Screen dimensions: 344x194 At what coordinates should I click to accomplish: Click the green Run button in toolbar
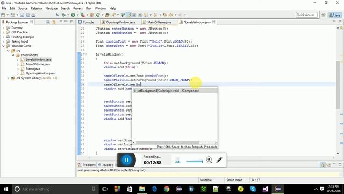(73, 15)
